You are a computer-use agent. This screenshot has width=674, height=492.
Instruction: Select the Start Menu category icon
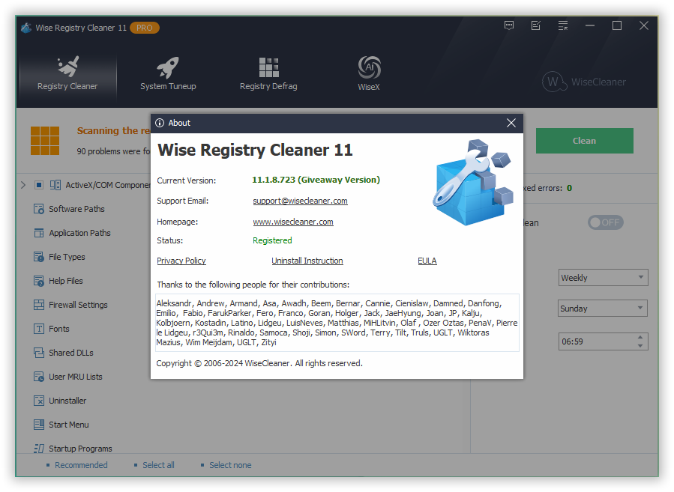[39, 425]
